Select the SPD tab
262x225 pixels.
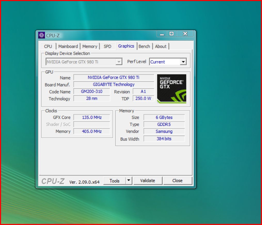click(x=107, y=46)
